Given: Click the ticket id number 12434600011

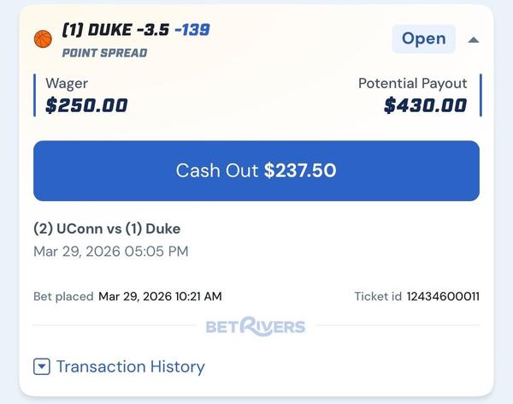Looking at the screenshot, I should pos(442,296).
